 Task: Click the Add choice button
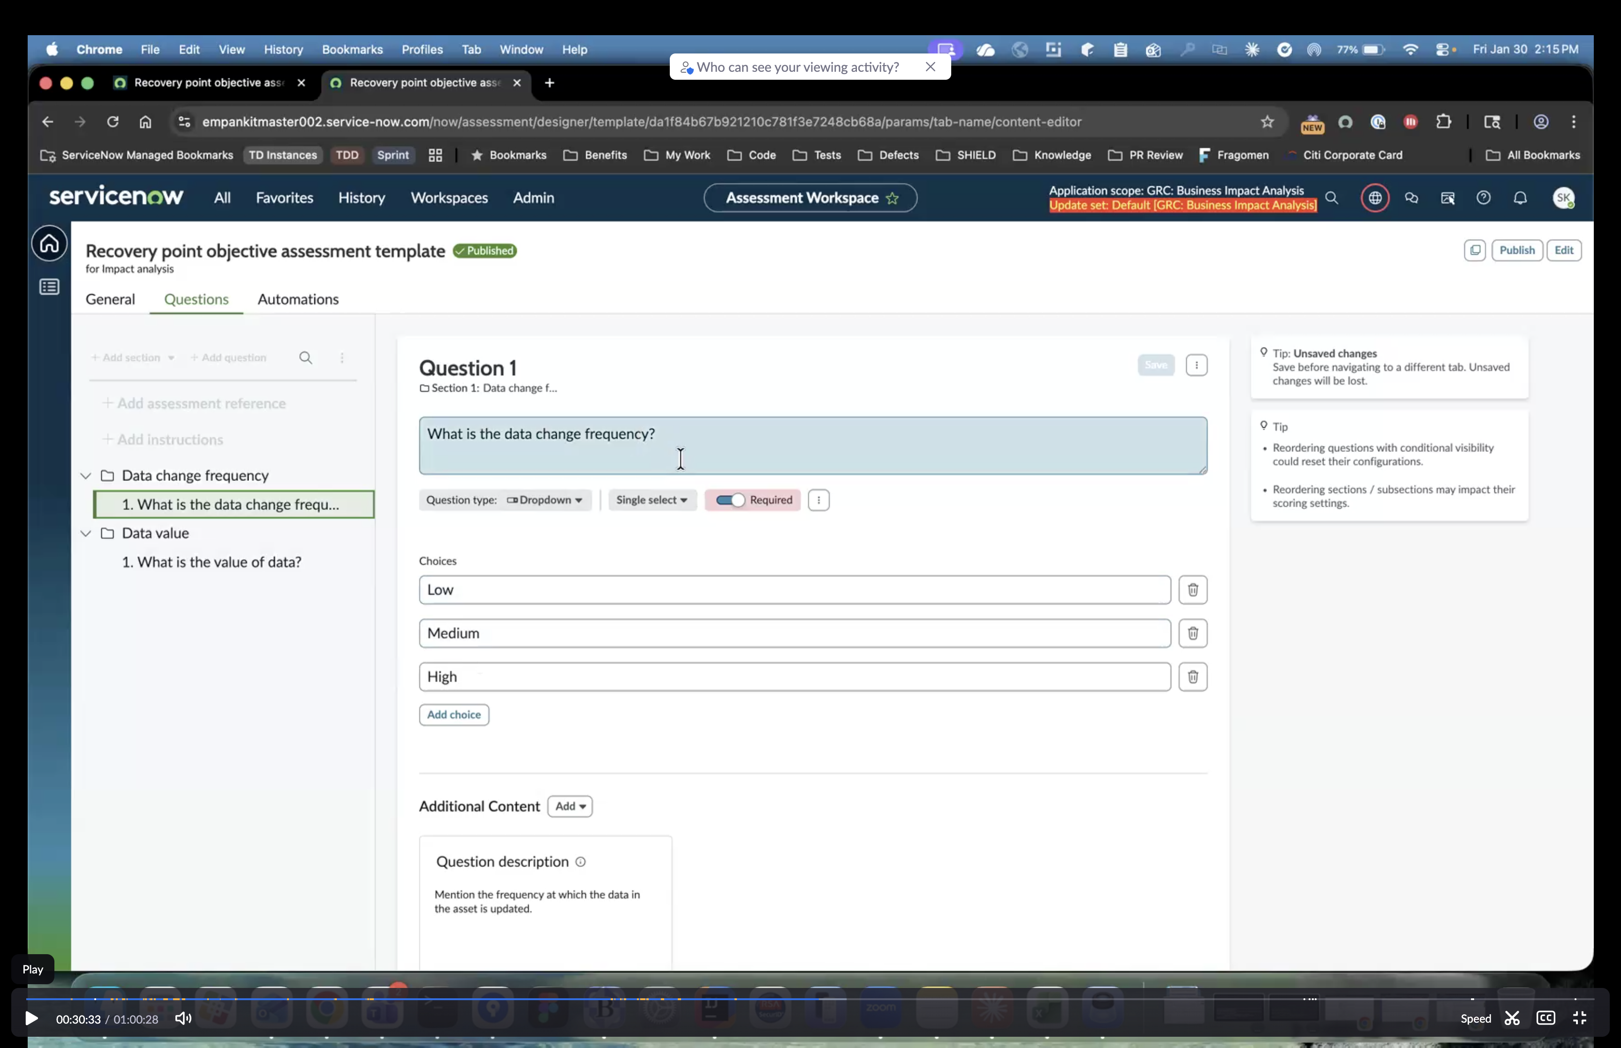pyautogui.click(x=454, y=714)
